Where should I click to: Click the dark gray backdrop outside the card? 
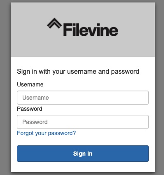click(x=5, y=88)
